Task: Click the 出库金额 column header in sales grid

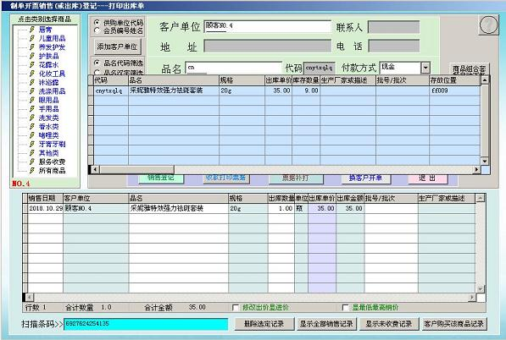Action: pyautogui.click(x=350, y=198)
